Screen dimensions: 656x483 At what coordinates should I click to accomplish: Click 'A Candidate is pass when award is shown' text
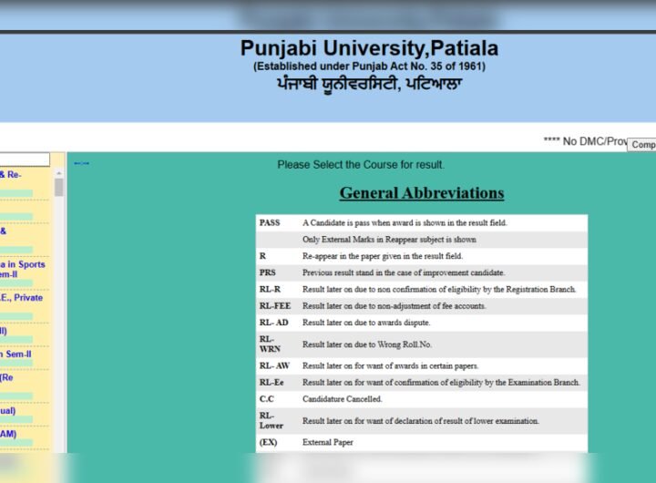[405, 222]
